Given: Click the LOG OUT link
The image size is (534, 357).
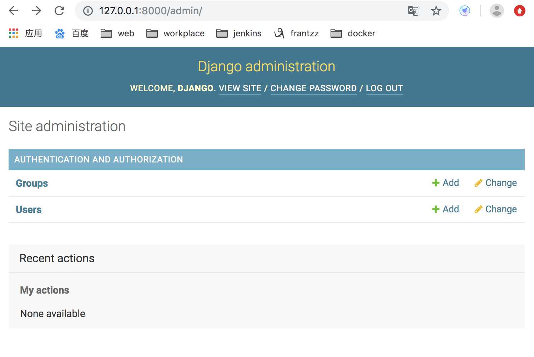Looking at the screenshot, I should coord(384,88).
